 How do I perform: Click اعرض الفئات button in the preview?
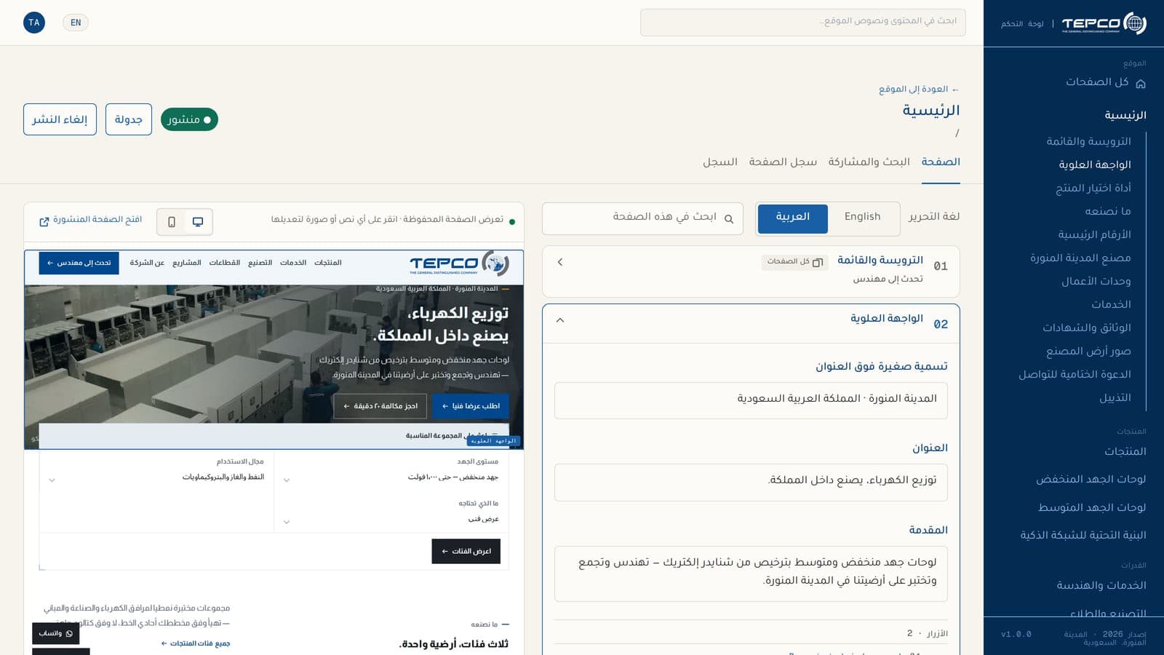pyautogui.click(x=466, y=551)
